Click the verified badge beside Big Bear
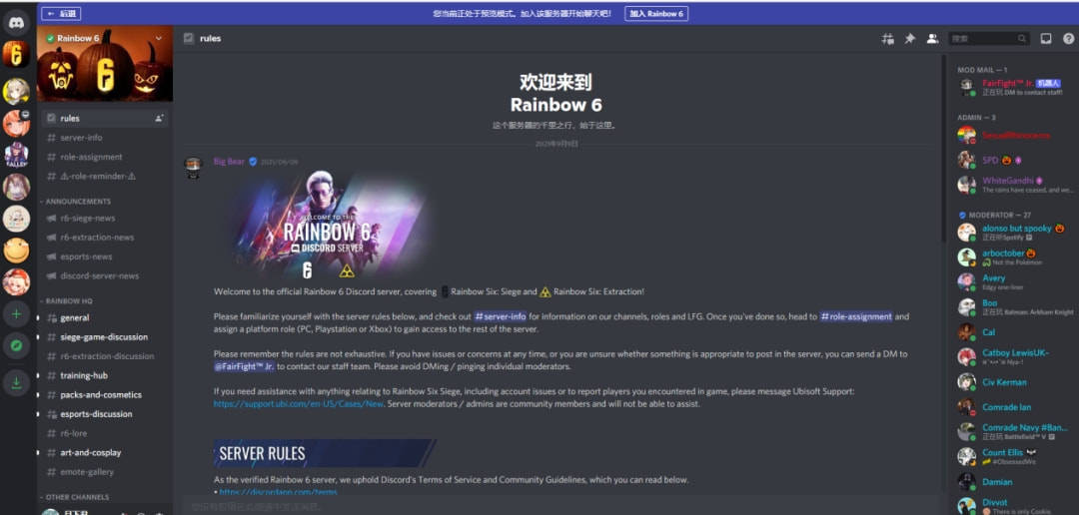 (253, 162)
